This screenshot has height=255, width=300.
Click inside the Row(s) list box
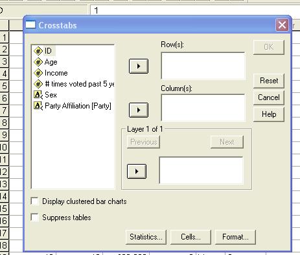[x=203, y=66]
